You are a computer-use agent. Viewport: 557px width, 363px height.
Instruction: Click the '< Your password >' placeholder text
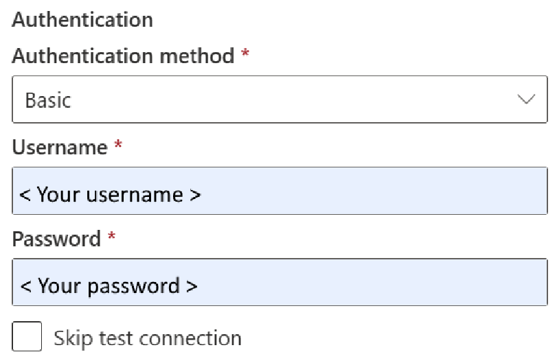(x=109, y=285)
